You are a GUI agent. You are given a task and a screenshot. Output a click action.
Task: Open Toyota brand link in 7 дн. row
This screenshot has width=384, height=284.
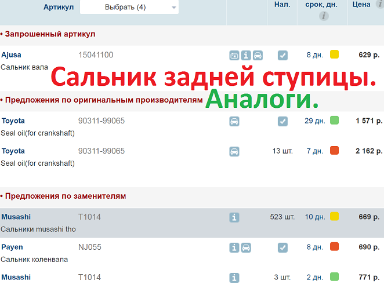pos(13,151)
